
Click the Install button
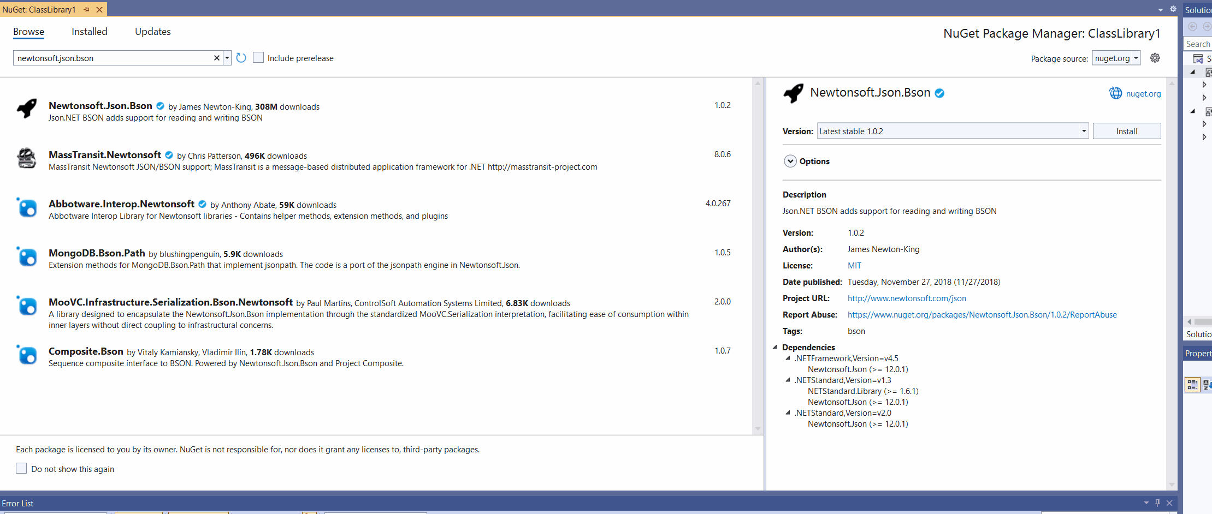[1127, 131]
